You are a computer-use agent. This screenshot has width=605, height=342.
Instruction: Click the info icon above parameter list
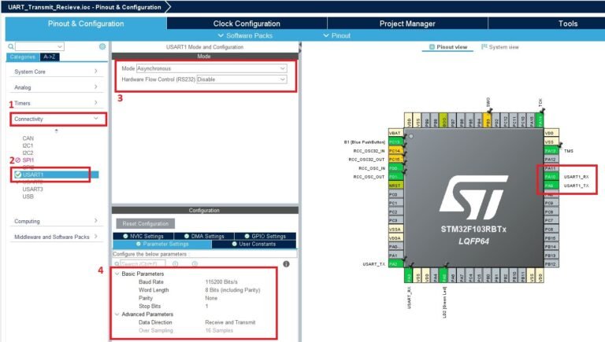(x=285, y=263)
